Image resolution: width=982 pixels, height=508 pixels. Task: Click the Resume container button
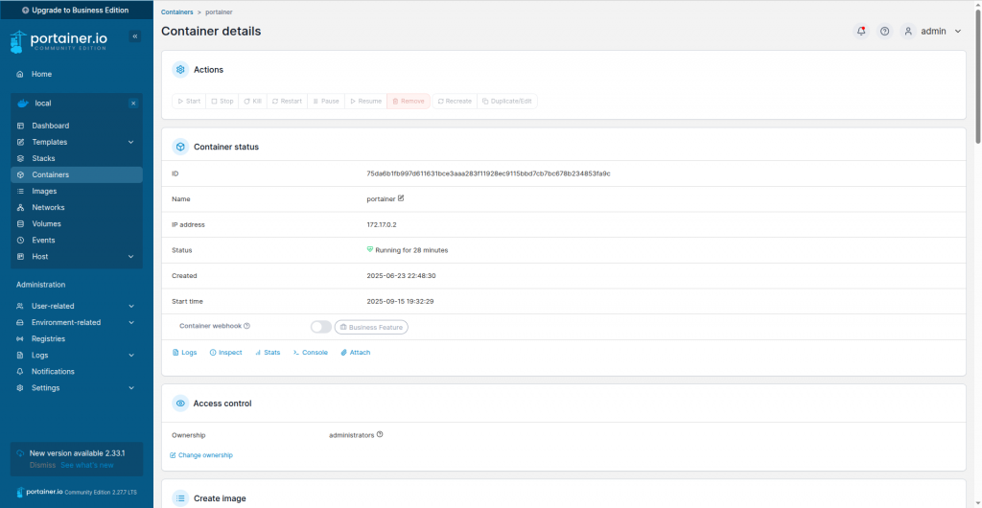coord(365,101)
